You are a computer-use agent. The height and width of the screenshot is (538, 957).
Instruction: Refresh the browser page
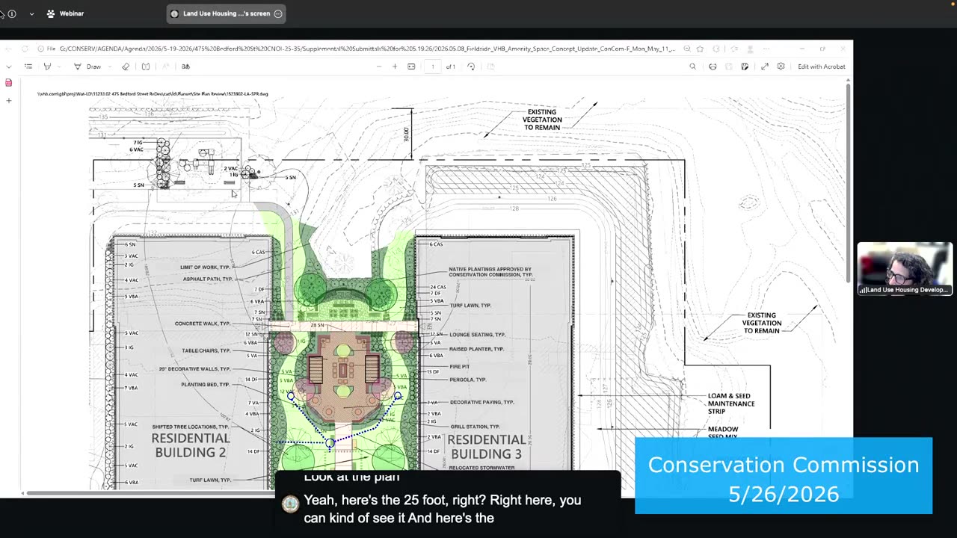click(x=25, y=49)
